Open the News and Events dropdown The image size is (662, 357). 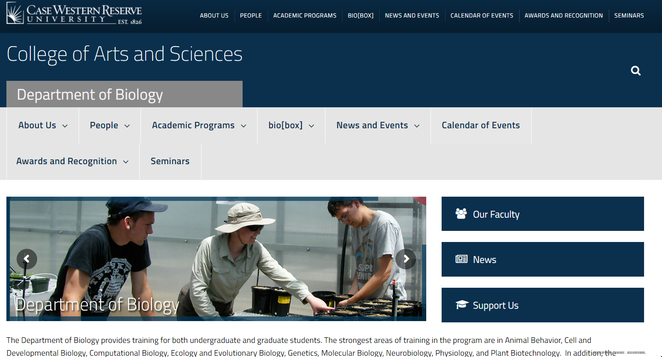(x=417, y=126)
